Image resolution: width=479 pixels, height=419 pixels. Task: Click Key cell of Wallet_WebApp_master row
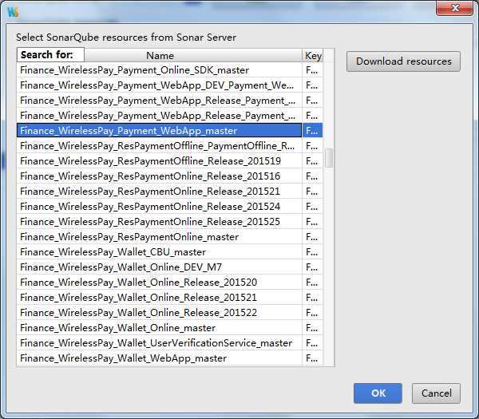312,358
